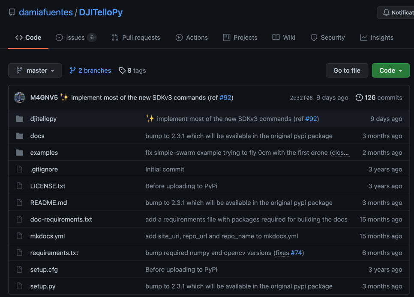Image resolution: width=414 pixels, height=297 pixels.
Task: View the 126 commits history
Action: tap(379, 98)
